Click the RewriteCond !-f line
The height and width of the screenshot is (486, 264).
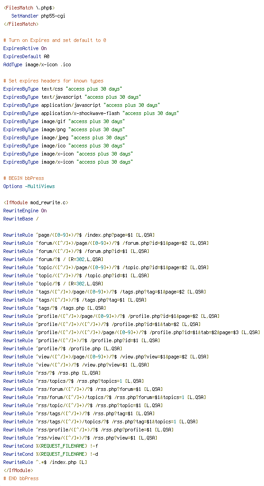coord(50,446)
